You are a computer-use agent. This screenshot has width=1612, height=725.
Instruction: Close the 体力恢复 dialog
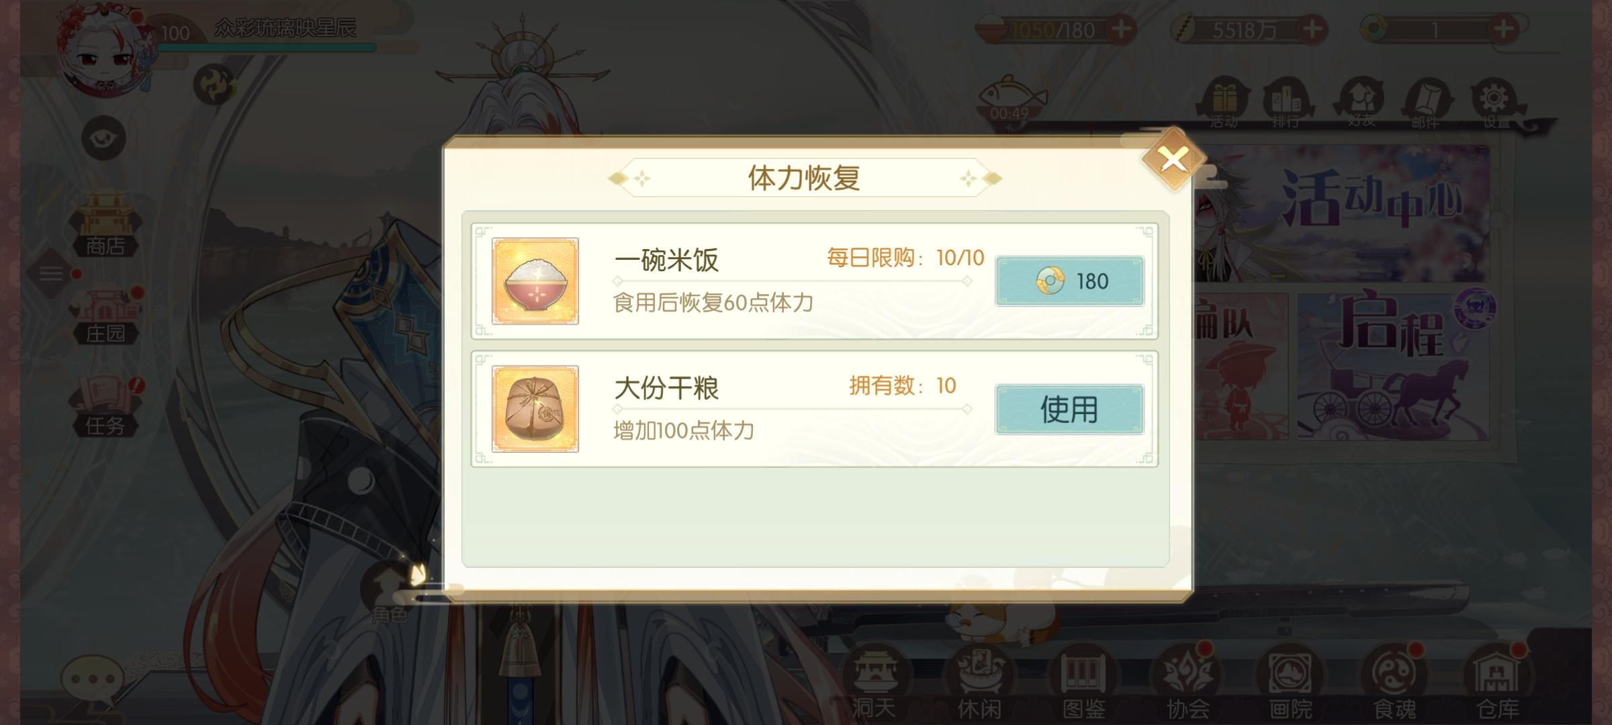pos(1173,160)
